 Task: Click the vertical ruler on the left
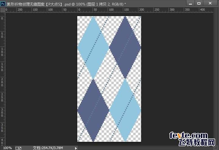pos(2,76)
